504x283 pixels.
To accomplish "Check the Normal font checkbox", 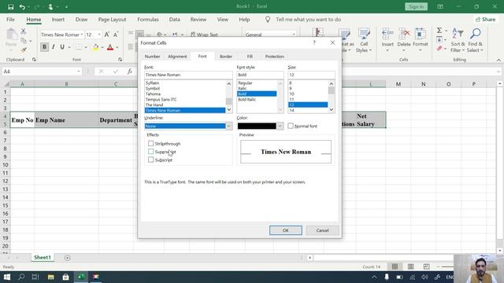I will point(291,126).
